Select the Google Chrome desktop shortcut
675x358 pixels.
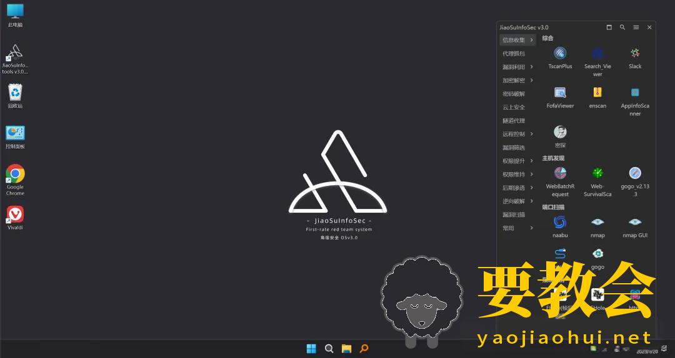[x=15, y=180]
